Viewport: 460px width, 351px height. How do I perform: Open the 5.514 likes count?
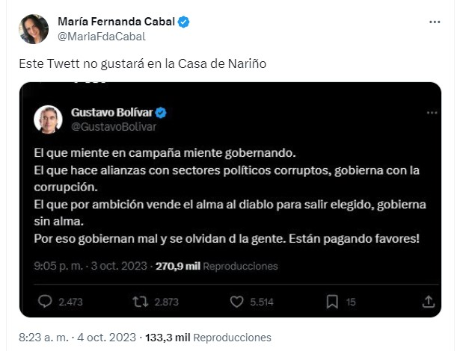point(262,302)
